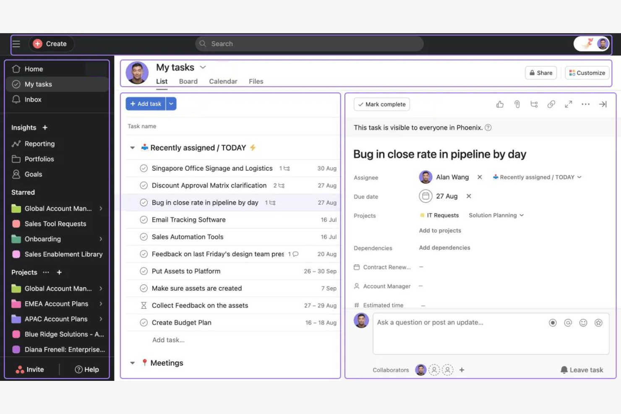Open the Calendar view tab
Image resolution: width=621 pixels, height=414 pixels.
tap(223, 81)
